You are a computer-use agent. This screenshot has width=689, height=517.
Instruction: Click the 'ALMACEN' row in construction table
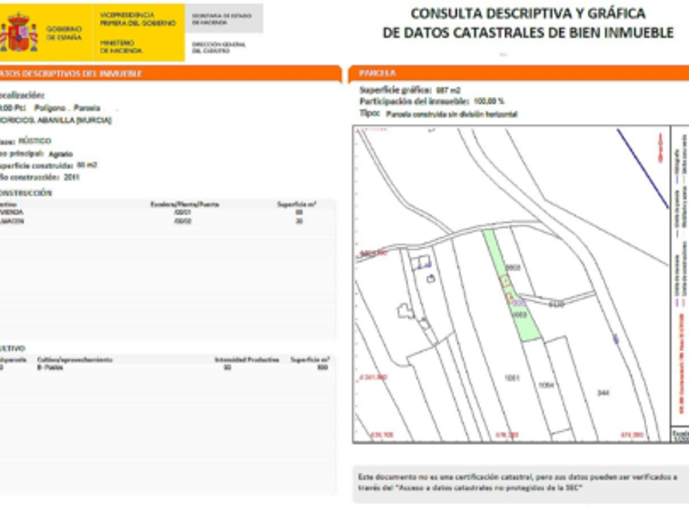pos(167,221)
